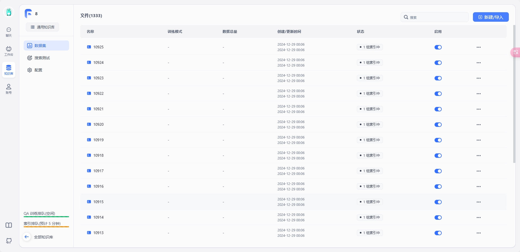Select the 数据集 (Dataset) tab
This screenshot has height=252, width=520.
coord(46,46)
